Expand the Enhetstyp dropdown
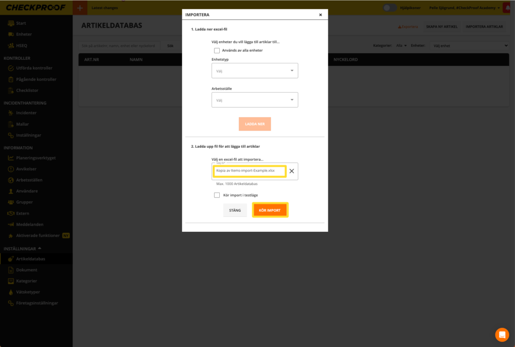This screenshot has height=347, width=515. pos(254,71)
